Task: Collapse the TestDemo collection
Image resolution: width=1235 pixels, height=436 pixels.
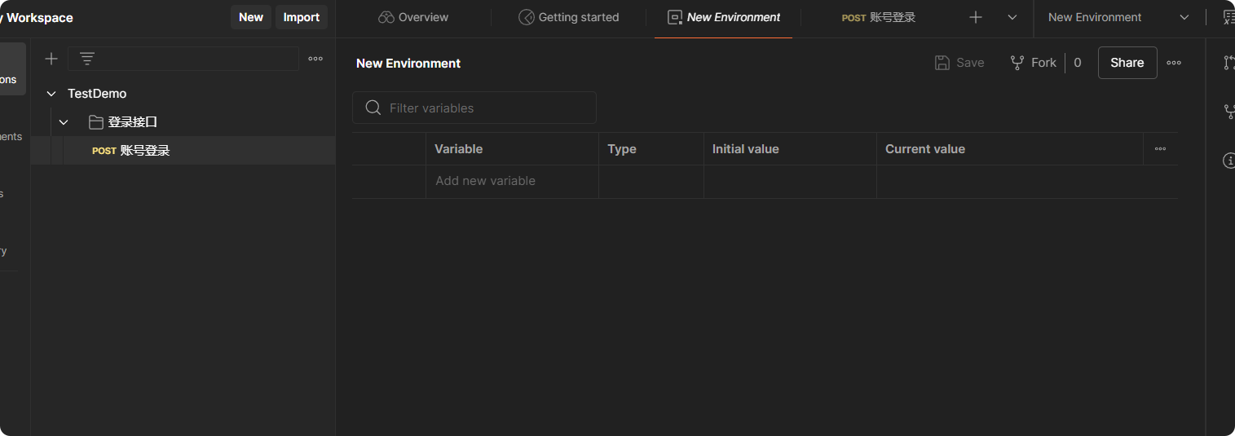Action: (51, 94)
